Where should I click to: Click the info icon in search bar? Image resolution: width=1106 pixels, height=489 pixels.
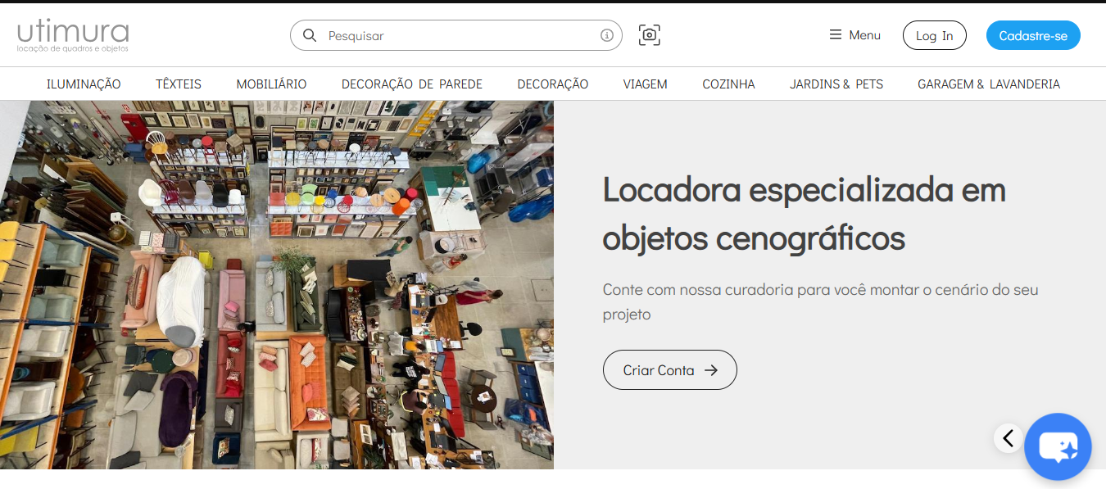point(607,35)
